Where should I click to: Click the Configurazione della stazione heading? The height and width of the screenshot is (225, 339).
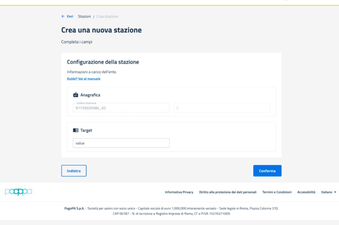103,62
